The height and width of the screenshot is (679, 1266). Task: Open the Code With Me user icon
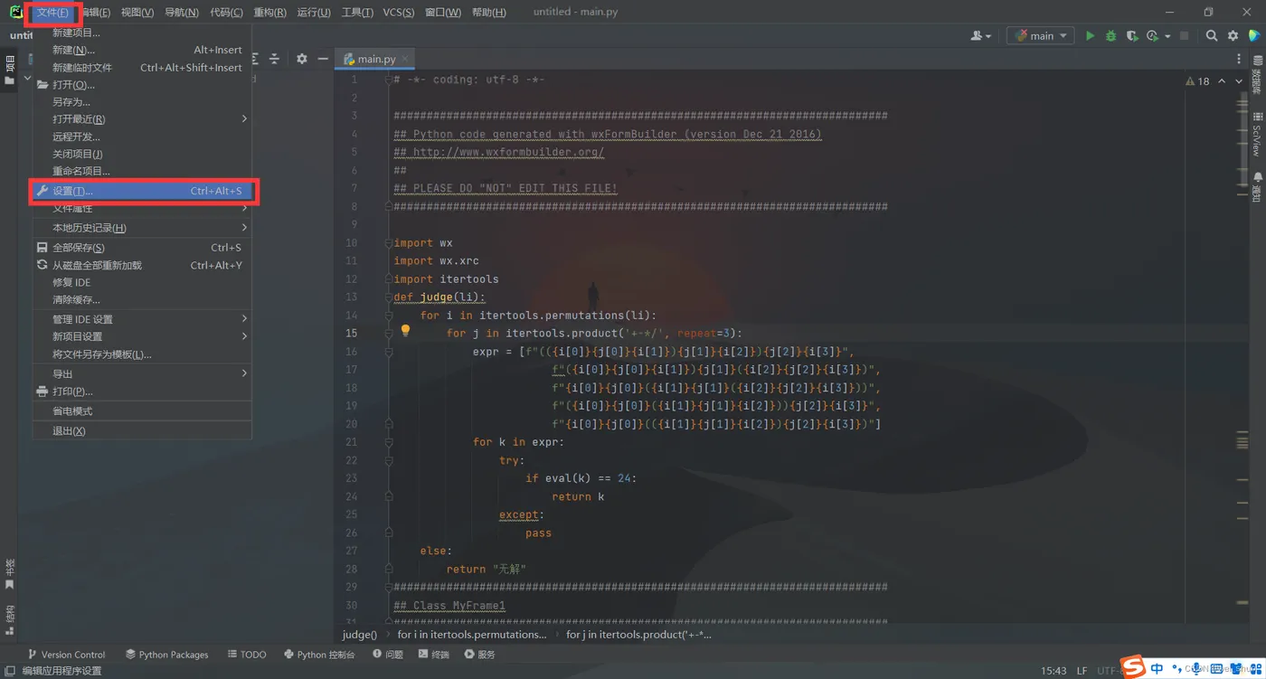(977, 36)
